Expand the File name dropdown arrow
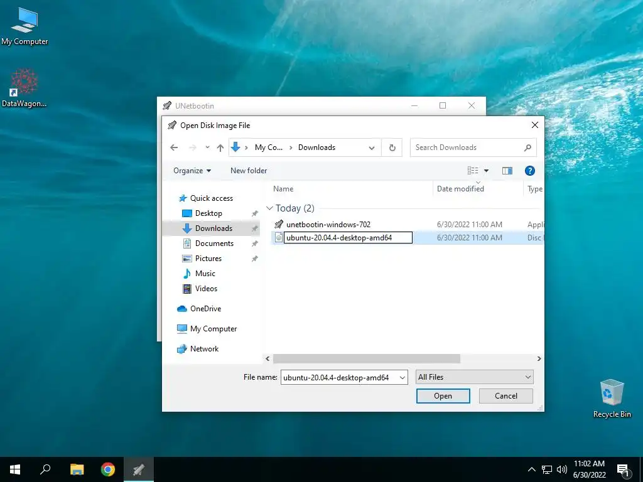The image size is (643, 482). click(x=403, y=377)
